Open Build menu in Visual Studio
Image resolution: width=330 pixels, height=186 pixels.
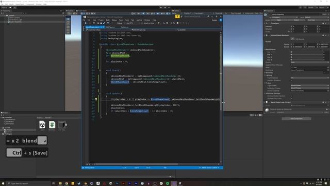pos(108,20)
